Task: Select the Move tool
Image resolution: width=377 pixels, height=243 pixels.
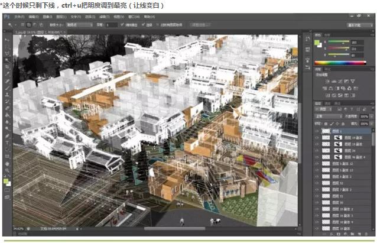Action: pos(7,40)
